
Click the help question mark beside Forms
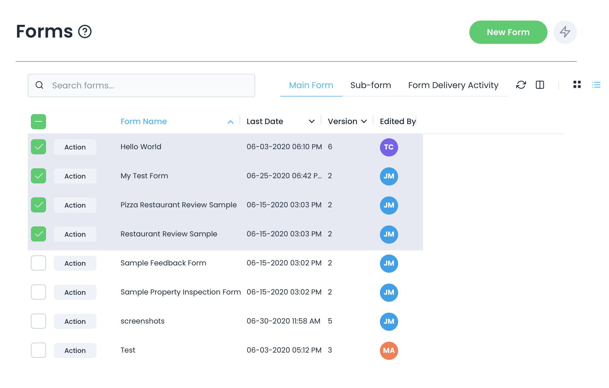85,31
